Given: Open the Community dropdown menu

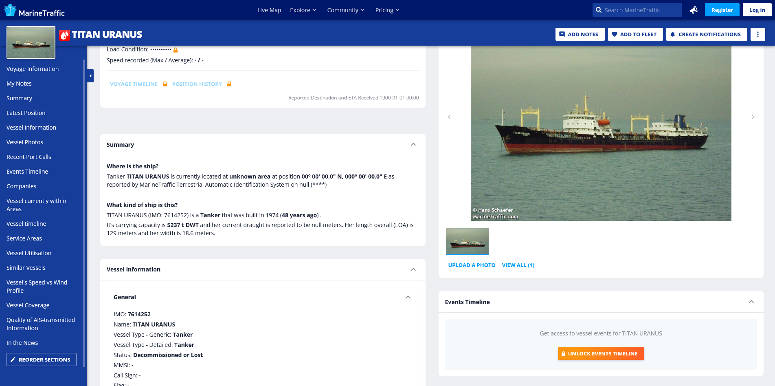Looking at the screenshot, I should tap(346, 10).
